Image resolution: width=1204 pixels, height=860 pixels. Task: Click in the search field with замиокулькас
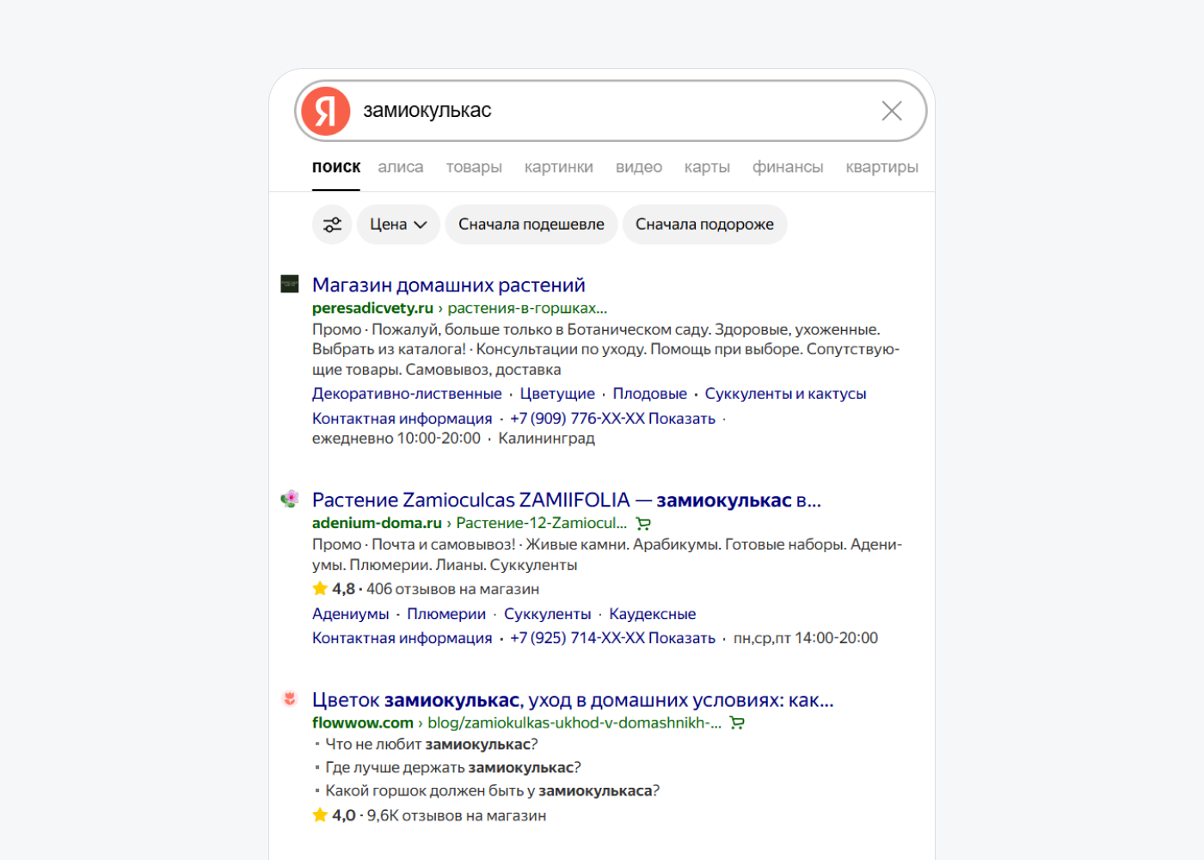point(611,111)
